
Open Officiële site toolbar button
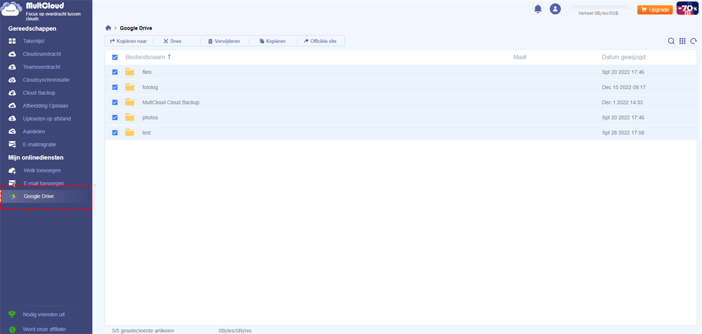(x=321, y=41)
